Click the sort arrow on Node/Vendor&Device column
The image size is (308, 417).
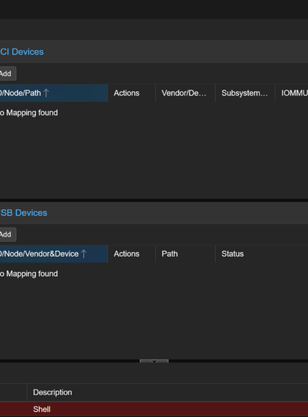(x=83, y=253)
